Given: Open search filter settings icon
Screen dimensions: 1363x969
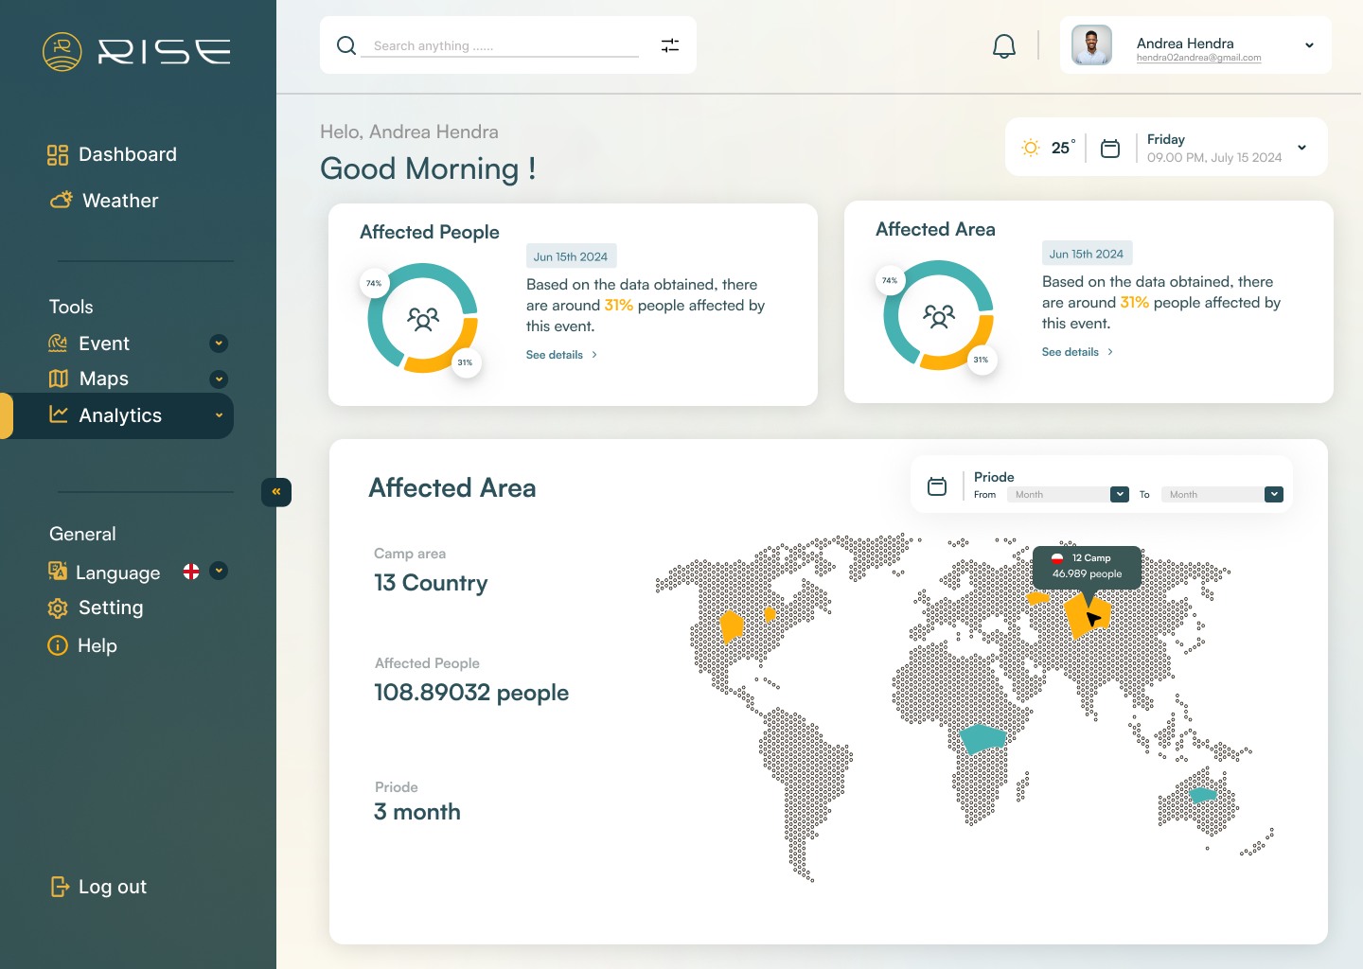Looking at the screenshot, I should 670,45.
